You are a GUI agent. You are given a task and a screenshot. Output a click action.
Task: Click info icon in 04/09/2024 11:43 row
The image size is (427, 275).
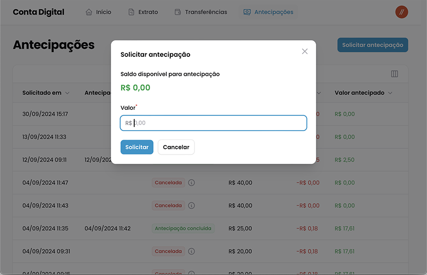(192, 205)
